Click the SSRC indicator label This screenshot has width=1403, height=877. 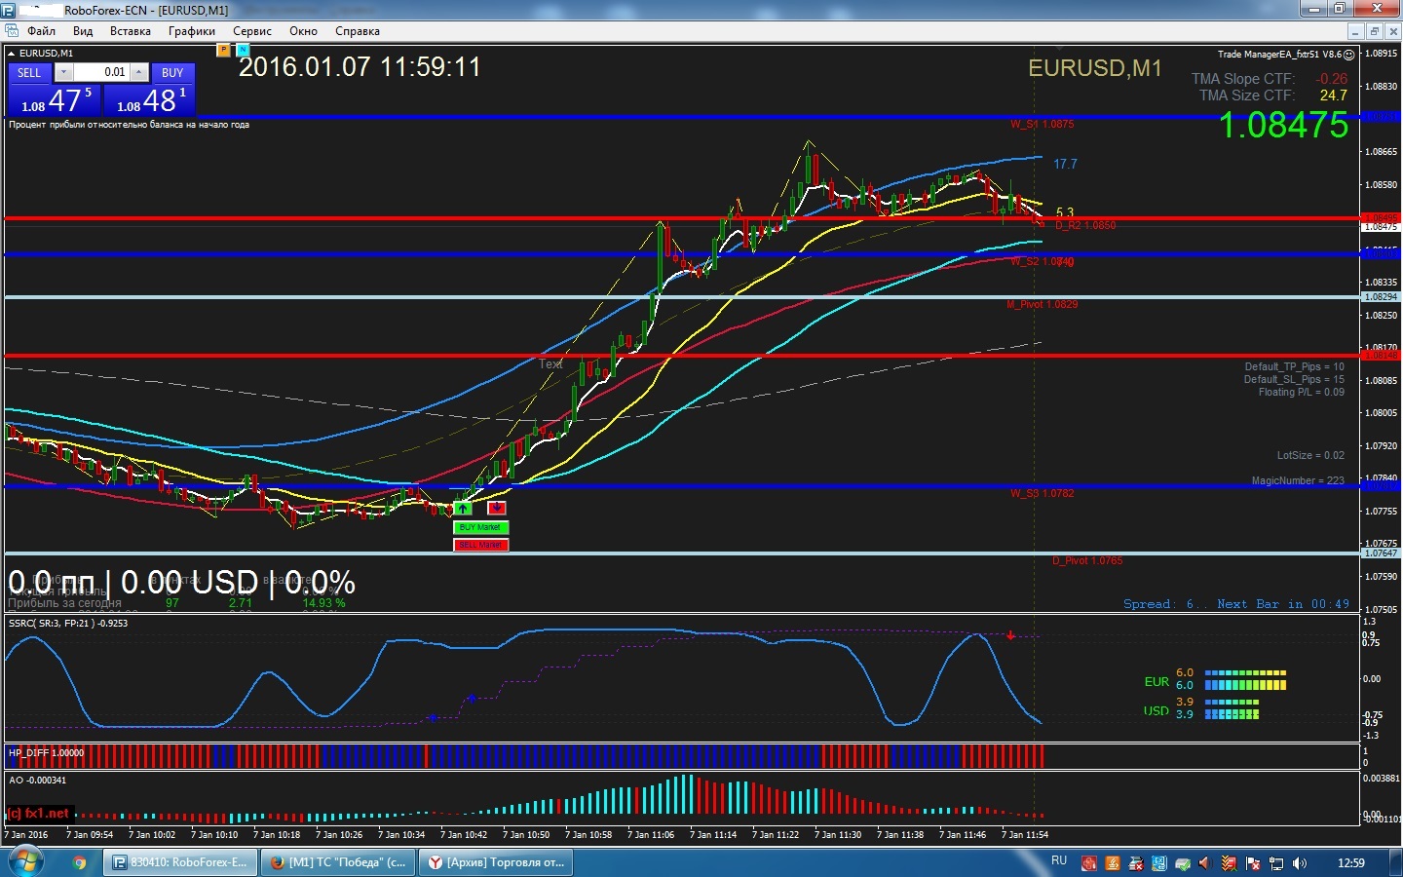coord(68,624)
